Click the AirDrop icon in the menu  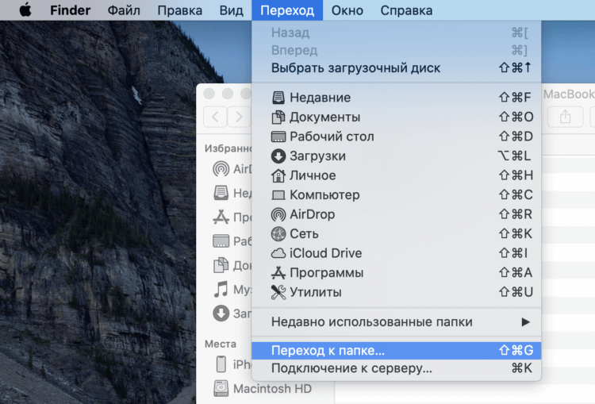coord(278,214)
